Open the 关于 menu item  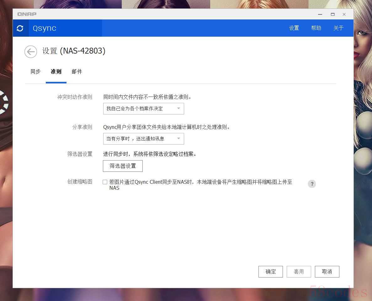click(x=338, y=28)
